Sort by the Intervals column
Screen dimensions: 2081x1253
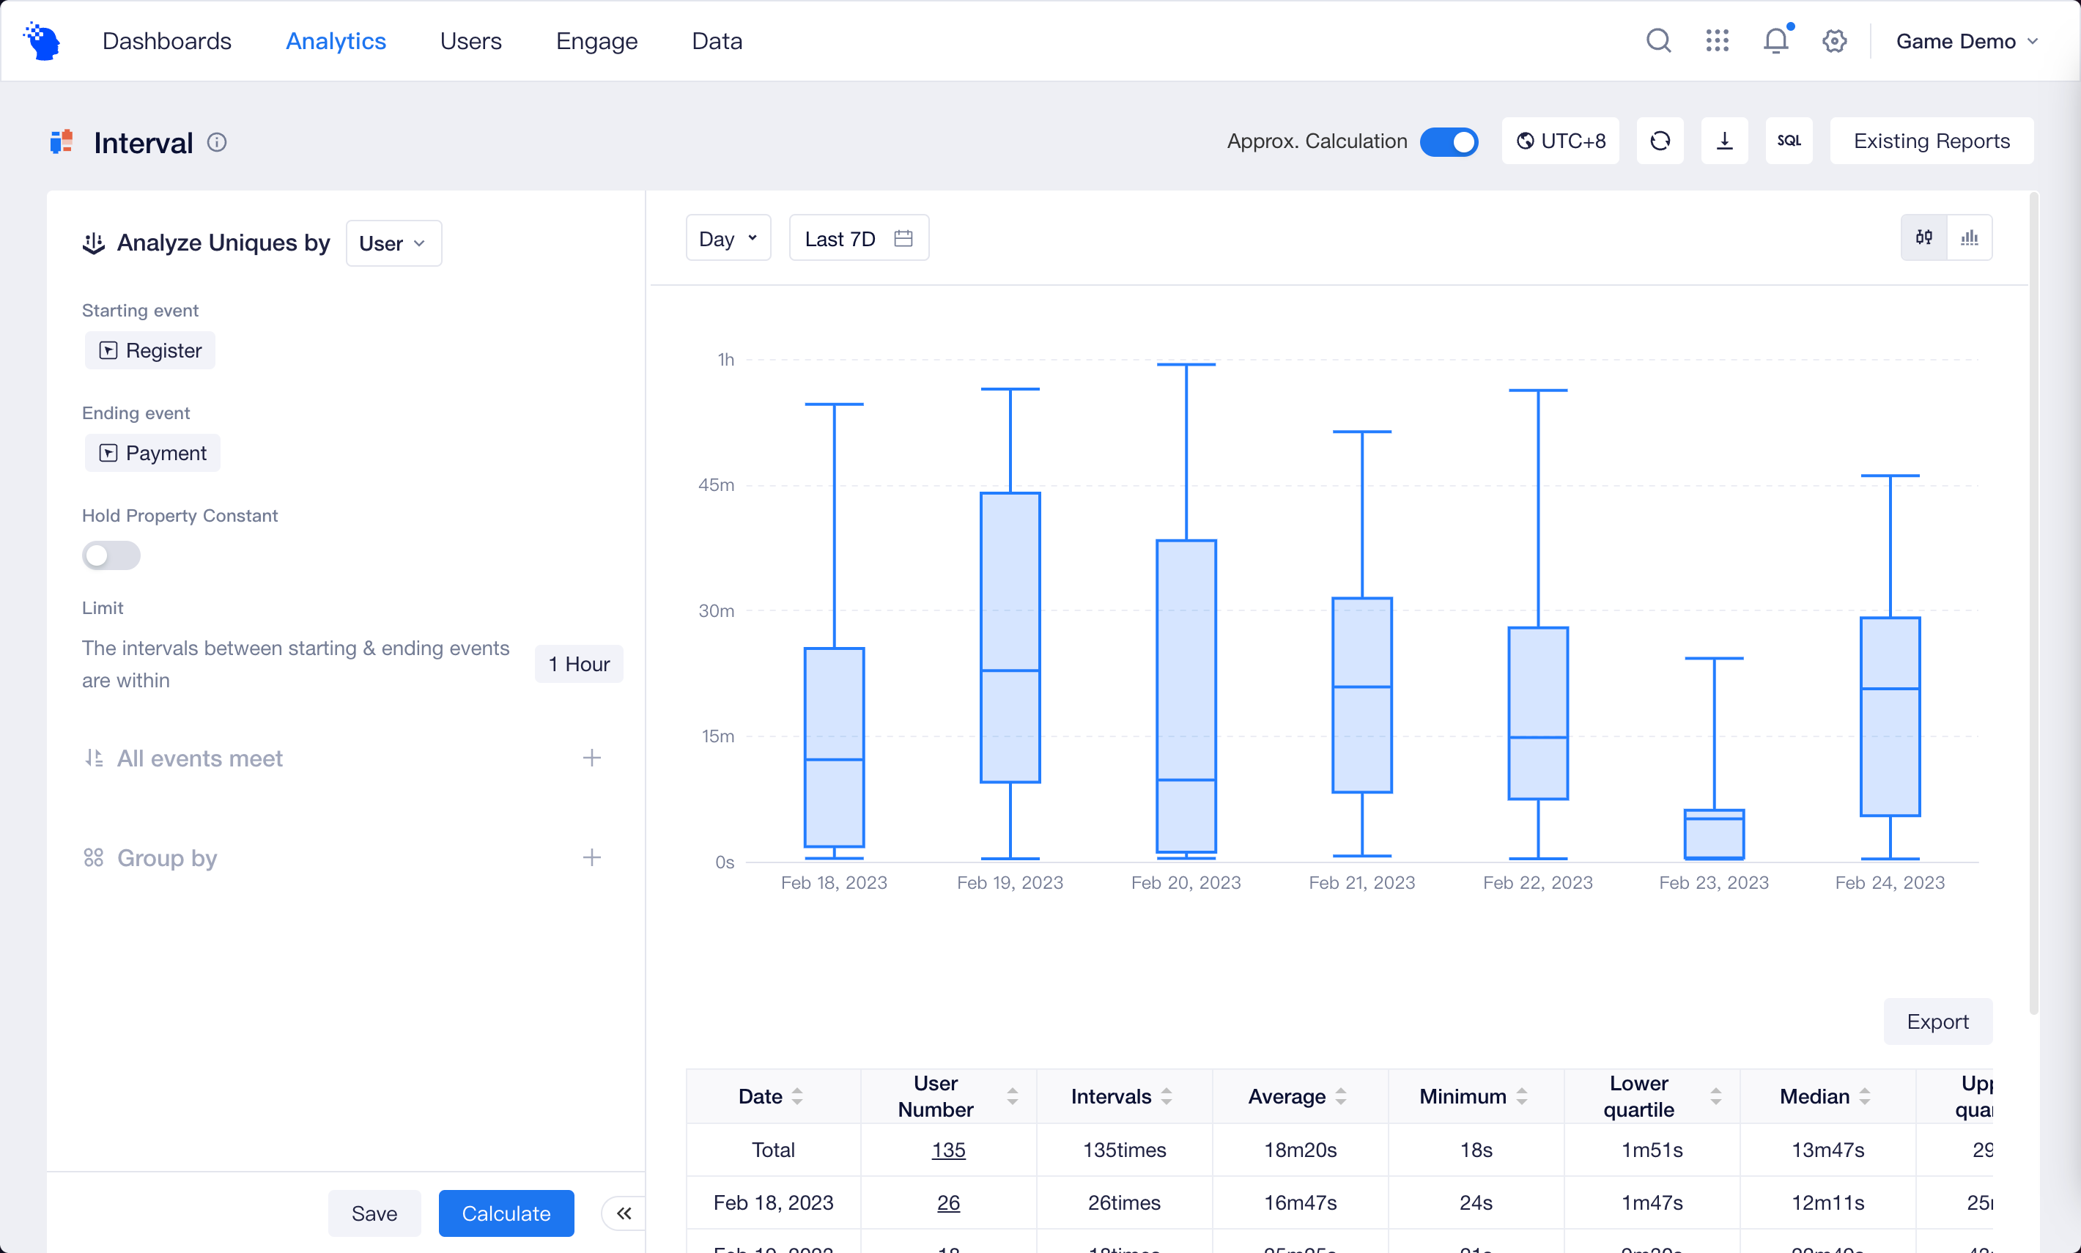coord(1166,1096)
